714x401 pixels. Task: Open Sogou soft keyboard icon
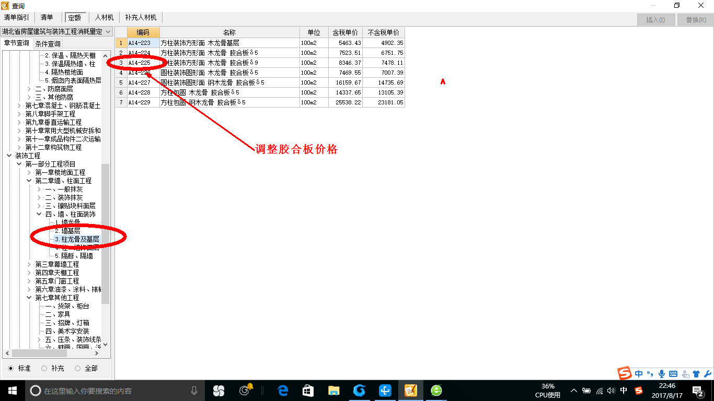[673, 374]
